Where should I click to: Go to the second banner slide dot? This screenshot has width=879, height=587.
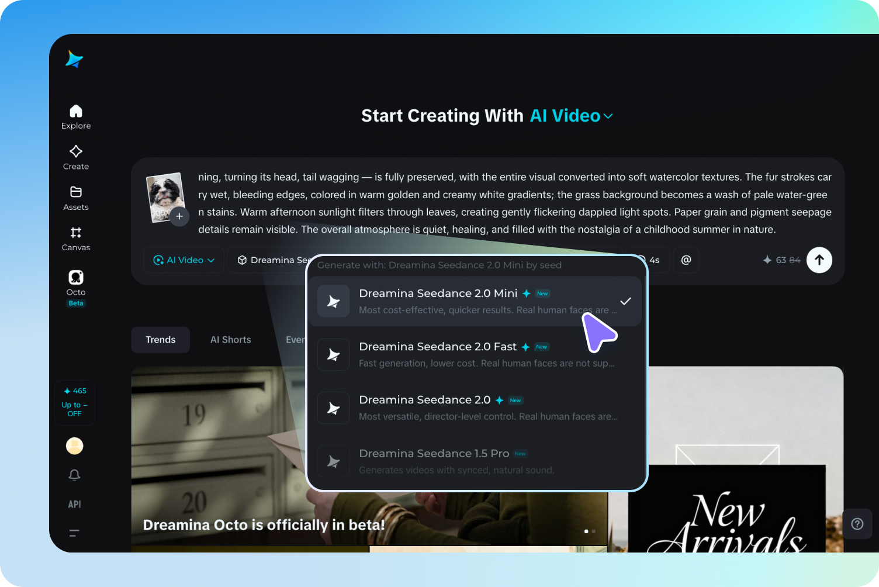click(594, 531)
